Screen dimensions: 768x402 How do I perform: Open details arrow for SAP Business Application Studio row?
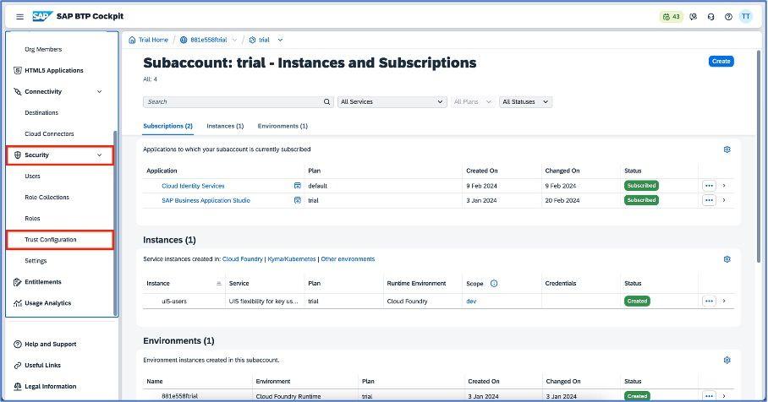tap(724, 200)
